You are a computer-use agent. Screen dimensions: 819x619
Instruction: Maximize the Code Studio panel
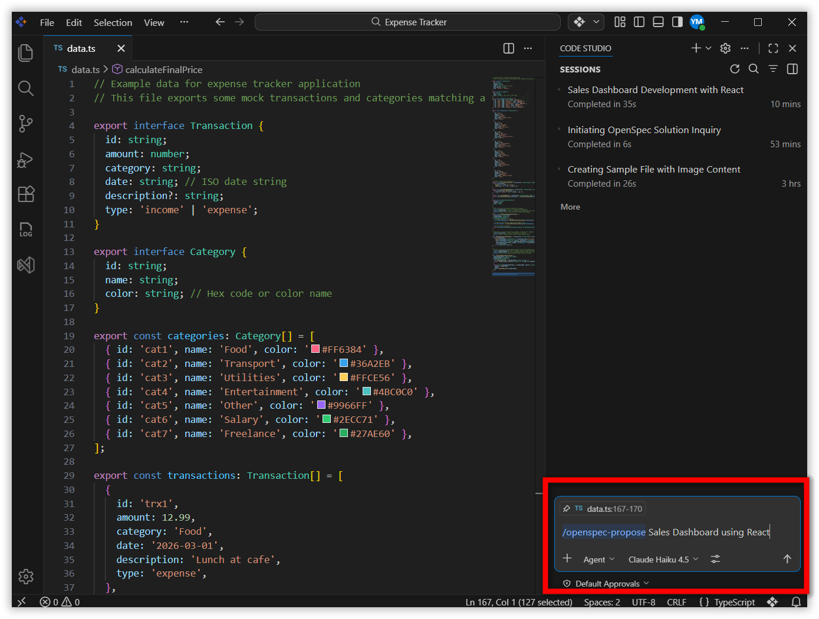click(774, 48)
